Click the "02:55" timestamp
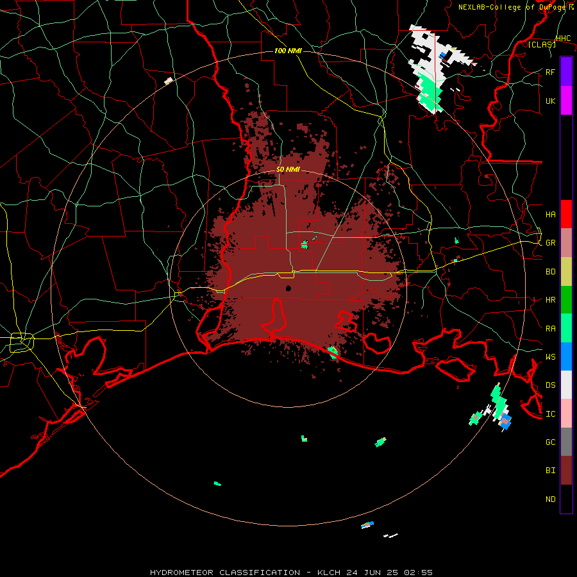This screenshot has height=577, width=577. click(x=418, y=573)
